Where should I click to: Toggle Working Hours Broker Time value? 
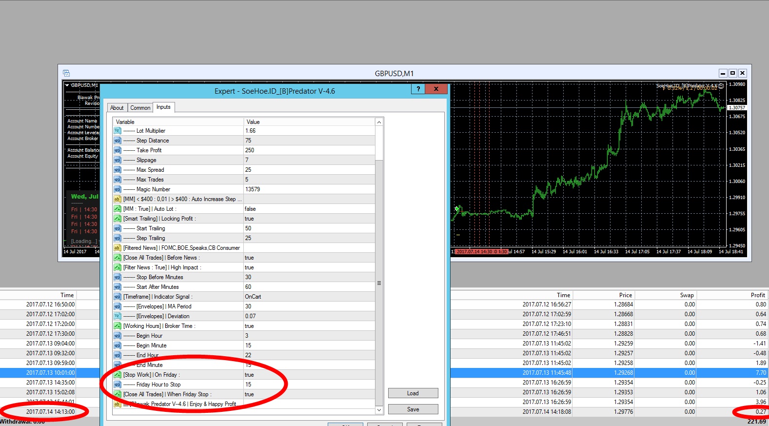point(309,326)
